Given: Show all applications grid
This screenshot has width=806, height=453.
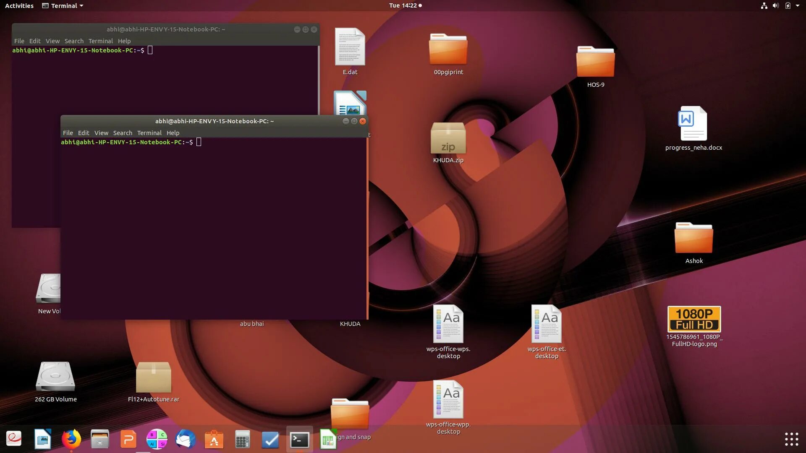Looking at the screenshot, I should point(791,439).
